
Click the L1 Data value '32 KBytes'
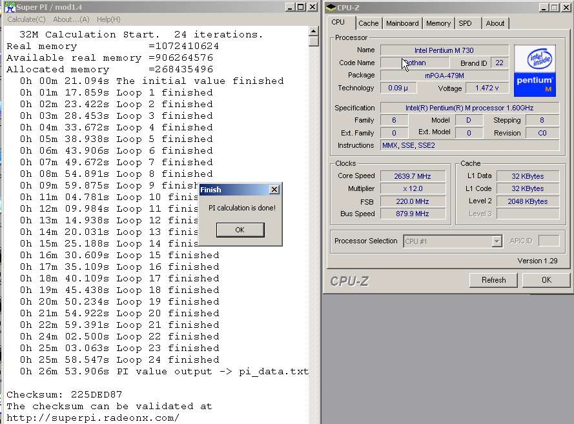528,176
